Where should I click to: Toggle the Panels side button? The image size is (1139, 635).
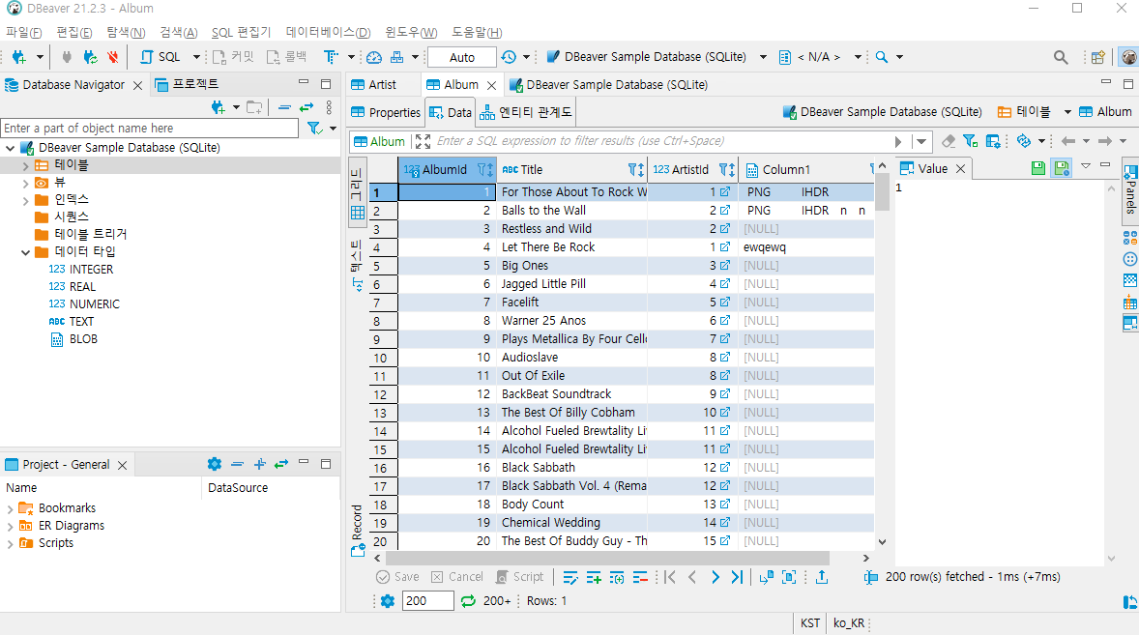click(x=1130, y=190)
